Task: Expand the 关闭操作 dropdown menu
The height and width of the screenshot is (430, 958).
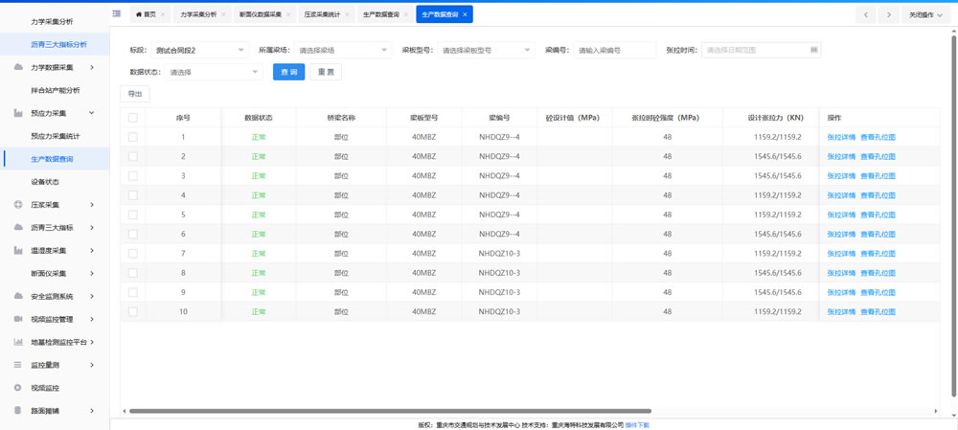Action: click(925, 15)
